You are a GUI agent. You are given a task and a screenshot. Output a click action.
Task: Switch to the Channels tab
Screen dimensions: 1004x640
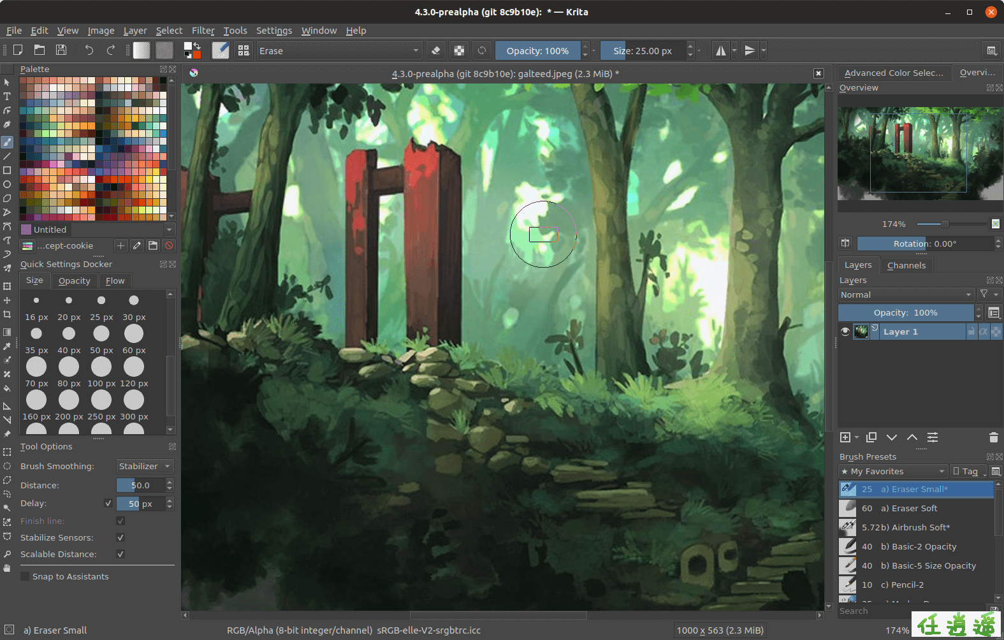coord(906,265)
